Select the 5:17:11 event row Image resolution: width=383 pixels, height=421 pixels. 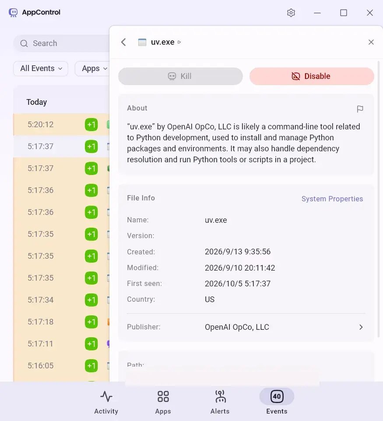[61, 344]
